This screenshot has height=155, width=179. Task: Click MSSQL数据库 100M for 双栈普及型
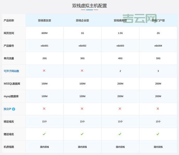(x=44, y=84)
